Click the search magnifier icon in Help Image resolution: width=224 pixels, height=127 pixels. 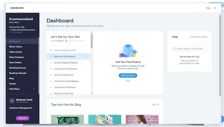click(174, 49)
